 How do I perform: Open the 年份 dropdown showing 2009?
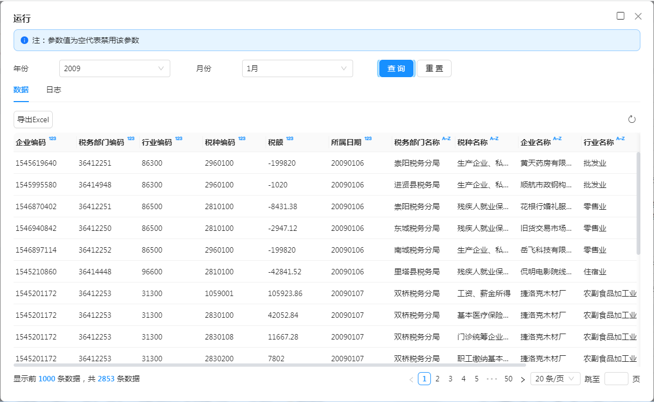coord(114,68)
